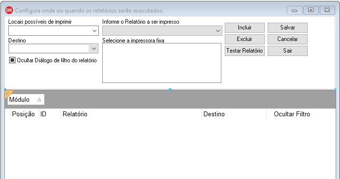This screenshot has height=179, width=340.
Task: Open the Destino dropdown arrow
Action: (94, 49)
